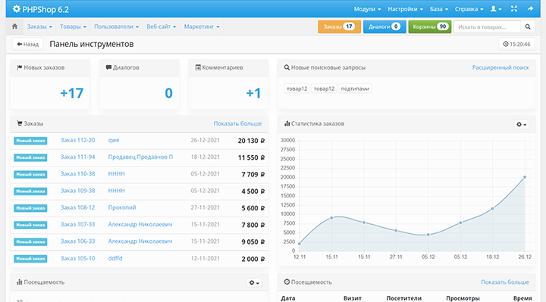Open Заказ 111-94 link

(x=77, y=157)
